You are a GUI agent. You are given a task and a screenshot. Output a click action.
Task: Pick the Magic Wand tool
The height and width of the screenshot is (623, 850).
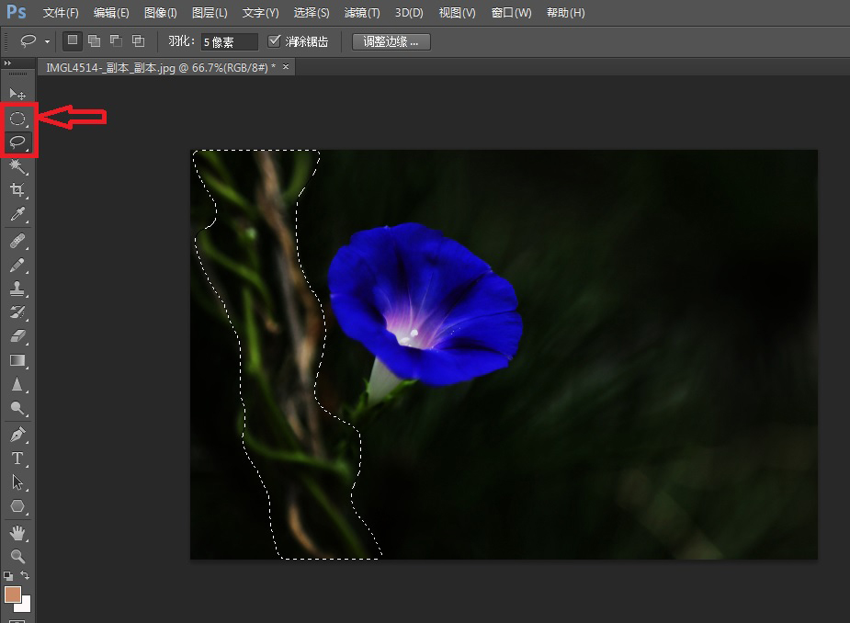[17, 166]
